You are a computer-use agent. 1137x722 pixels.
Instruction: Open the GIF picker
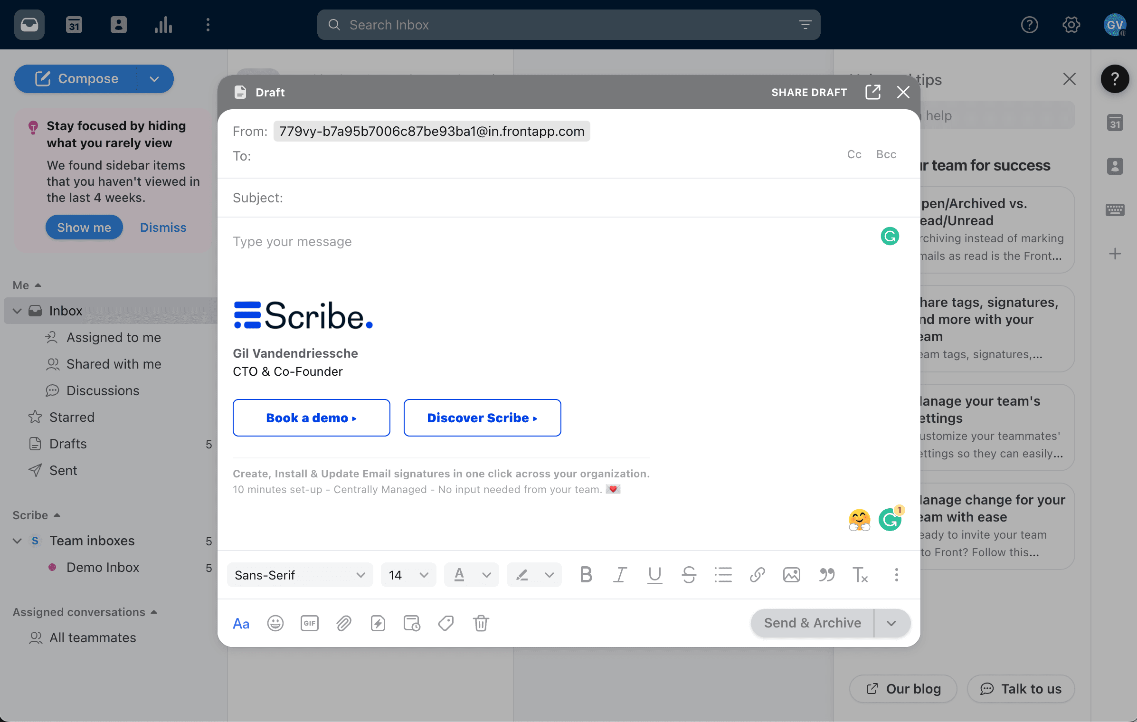pos(310,623)
